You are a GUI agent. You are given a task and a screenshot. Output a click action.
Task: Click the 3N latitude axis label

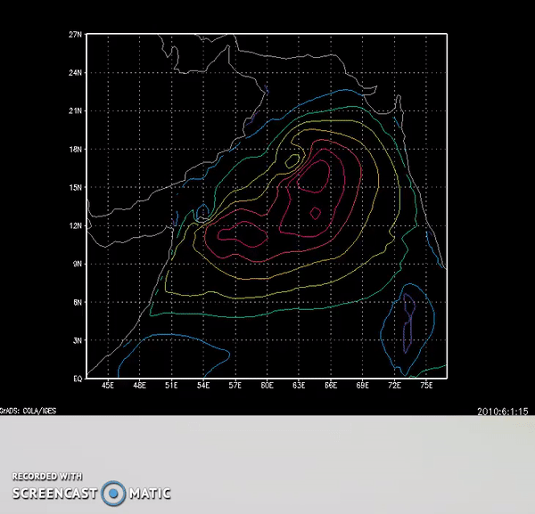tap(78, 340)
